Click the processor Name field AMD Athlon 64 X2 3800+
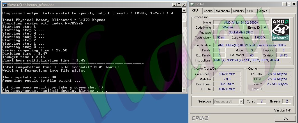 tap(241, 22)
